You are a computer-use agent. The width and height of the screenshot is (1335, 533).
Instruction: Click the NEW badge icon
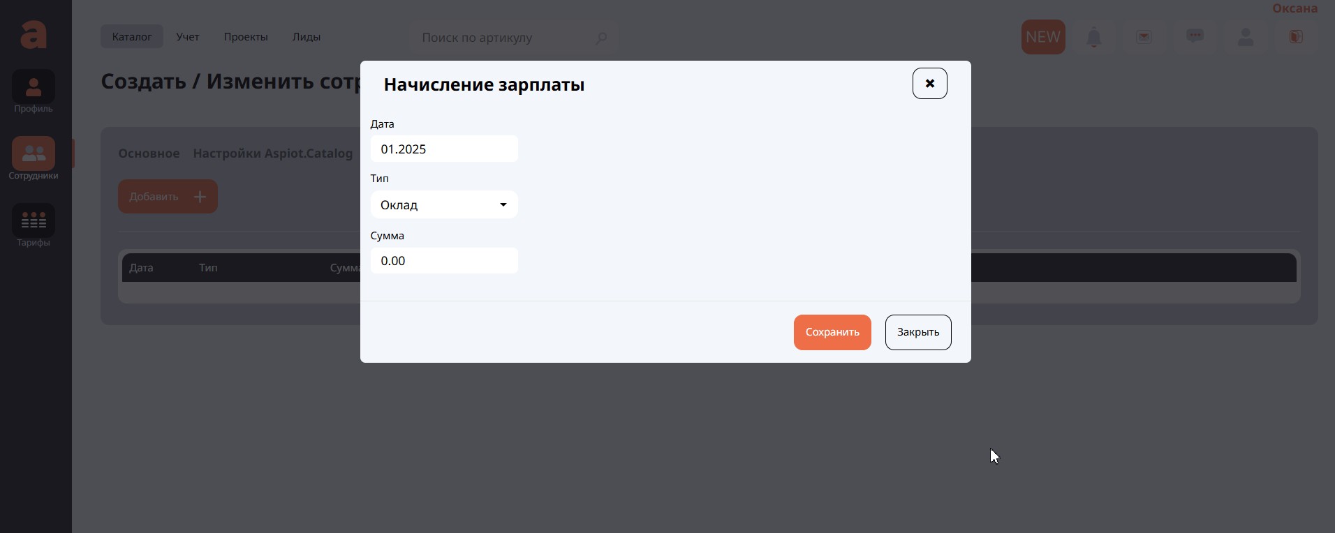point(1042,37)
